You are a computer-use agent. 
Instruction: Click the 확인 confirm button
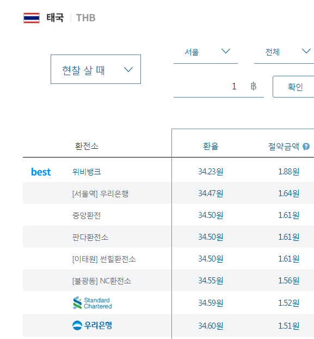[x=293, y=87]
